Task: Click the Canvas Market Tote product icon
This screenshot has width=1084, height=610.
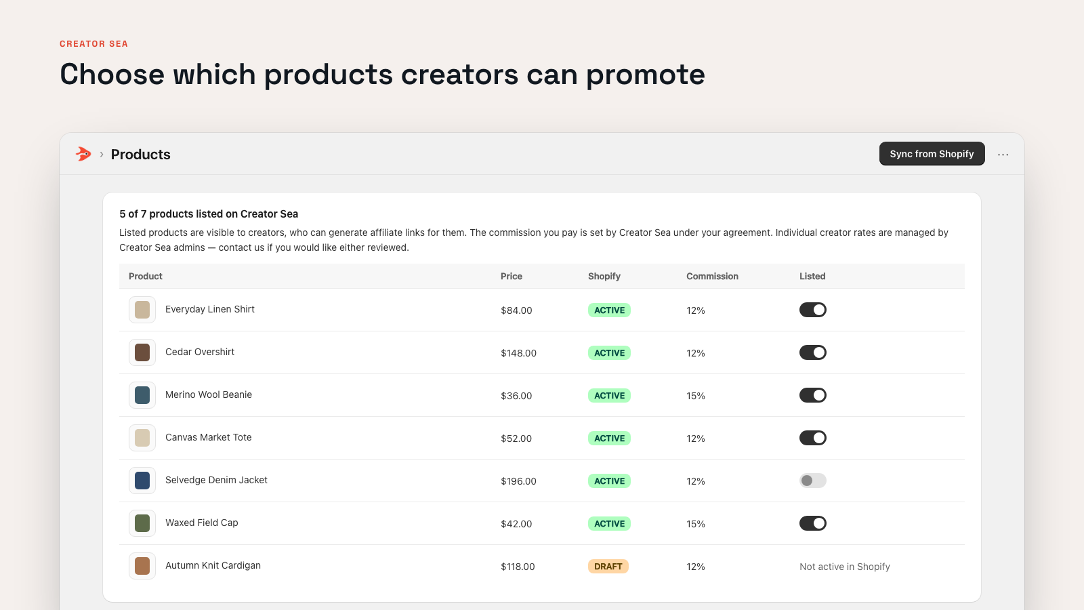Action: coord(142,438)
